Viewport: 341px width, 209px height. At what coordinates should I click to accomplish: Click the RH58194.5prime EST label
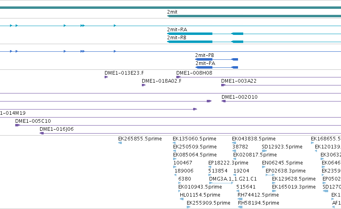pos(258,203)
